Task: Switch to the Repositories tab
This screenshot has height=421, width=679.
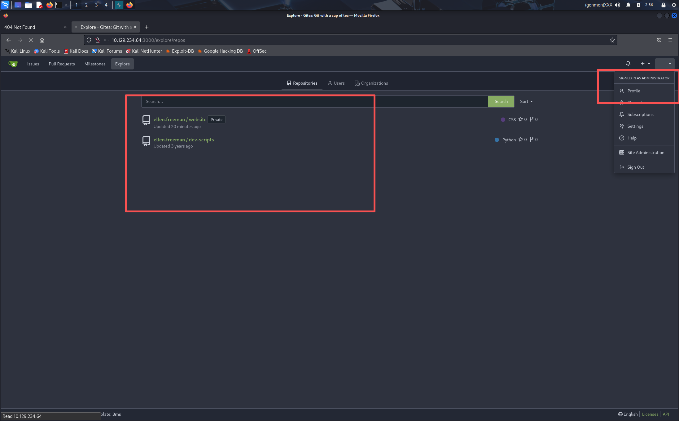Action: point(302,83)
